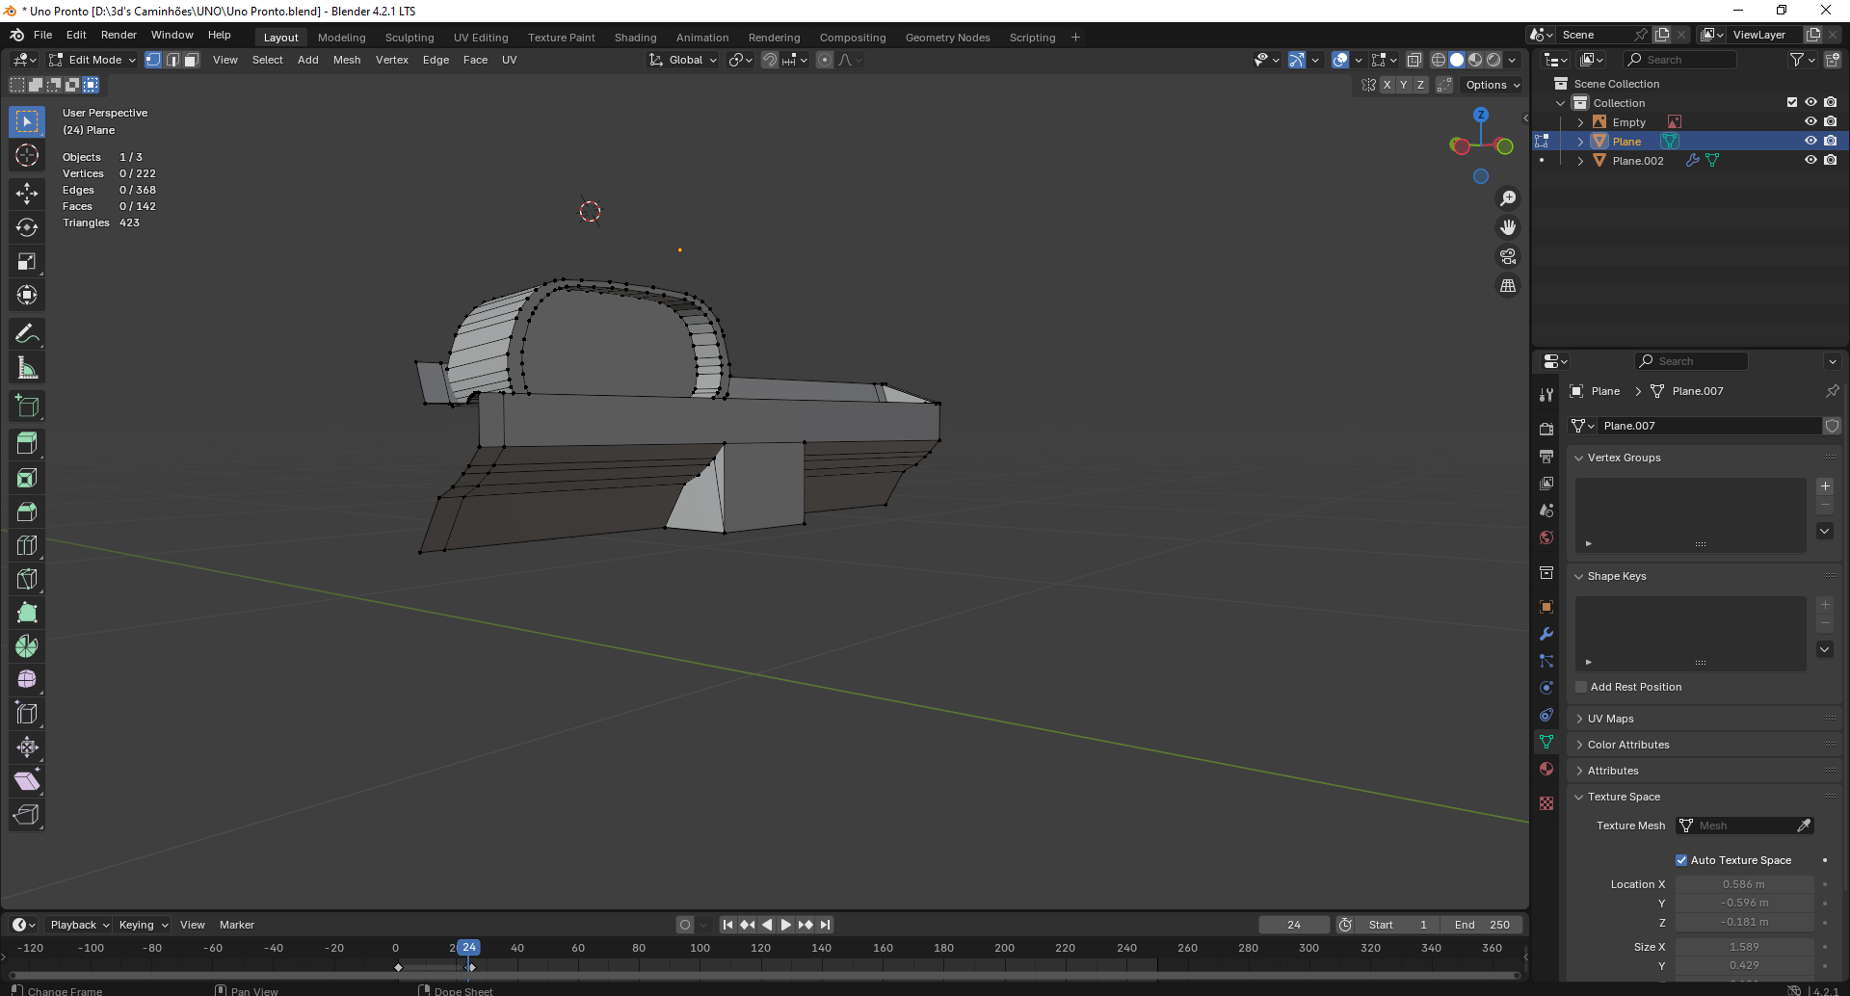Switch to the Sculpting workspace tab
The image size is (1850, 996).
point(410,38)
